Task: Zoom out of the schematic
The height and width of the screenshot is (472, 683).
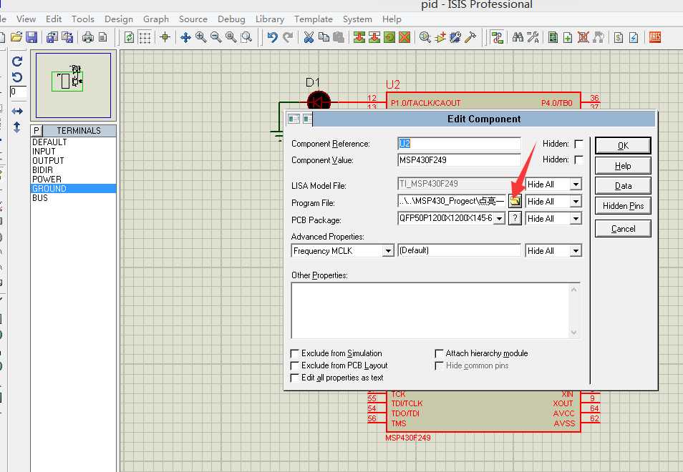Action: tap(216, 37)
